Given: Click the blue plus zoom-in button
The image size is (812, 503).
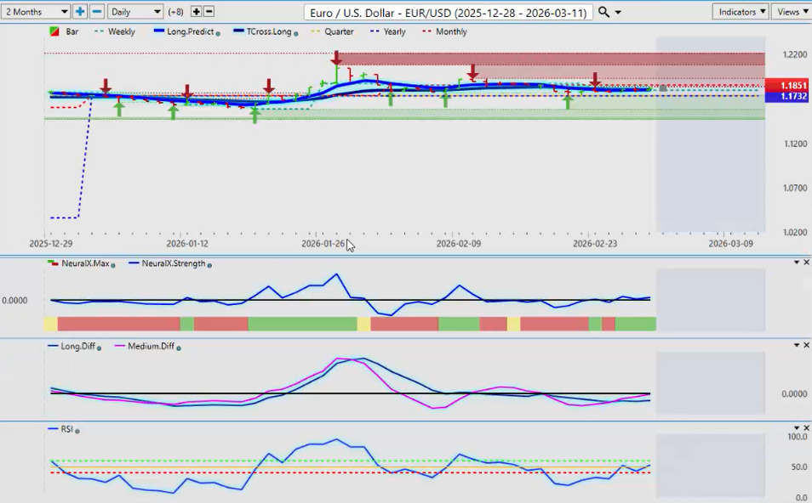Looking at the screenshot, I should (x=80, y=12).
